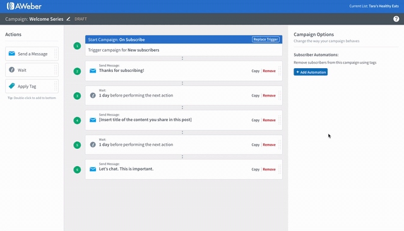Image resolution: width=404 pixels, height=231 pixels.
Task: Click the envelope icon for Let's chat message
Action: click(93, 169)
